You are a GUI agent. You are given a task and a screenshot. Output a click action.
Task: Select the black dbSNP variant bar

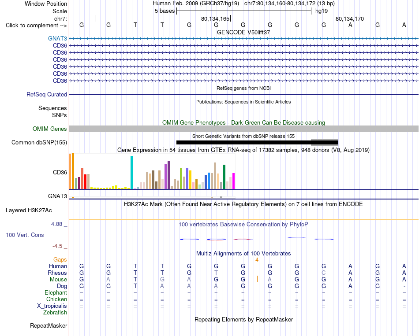click(x=244, y=143)
